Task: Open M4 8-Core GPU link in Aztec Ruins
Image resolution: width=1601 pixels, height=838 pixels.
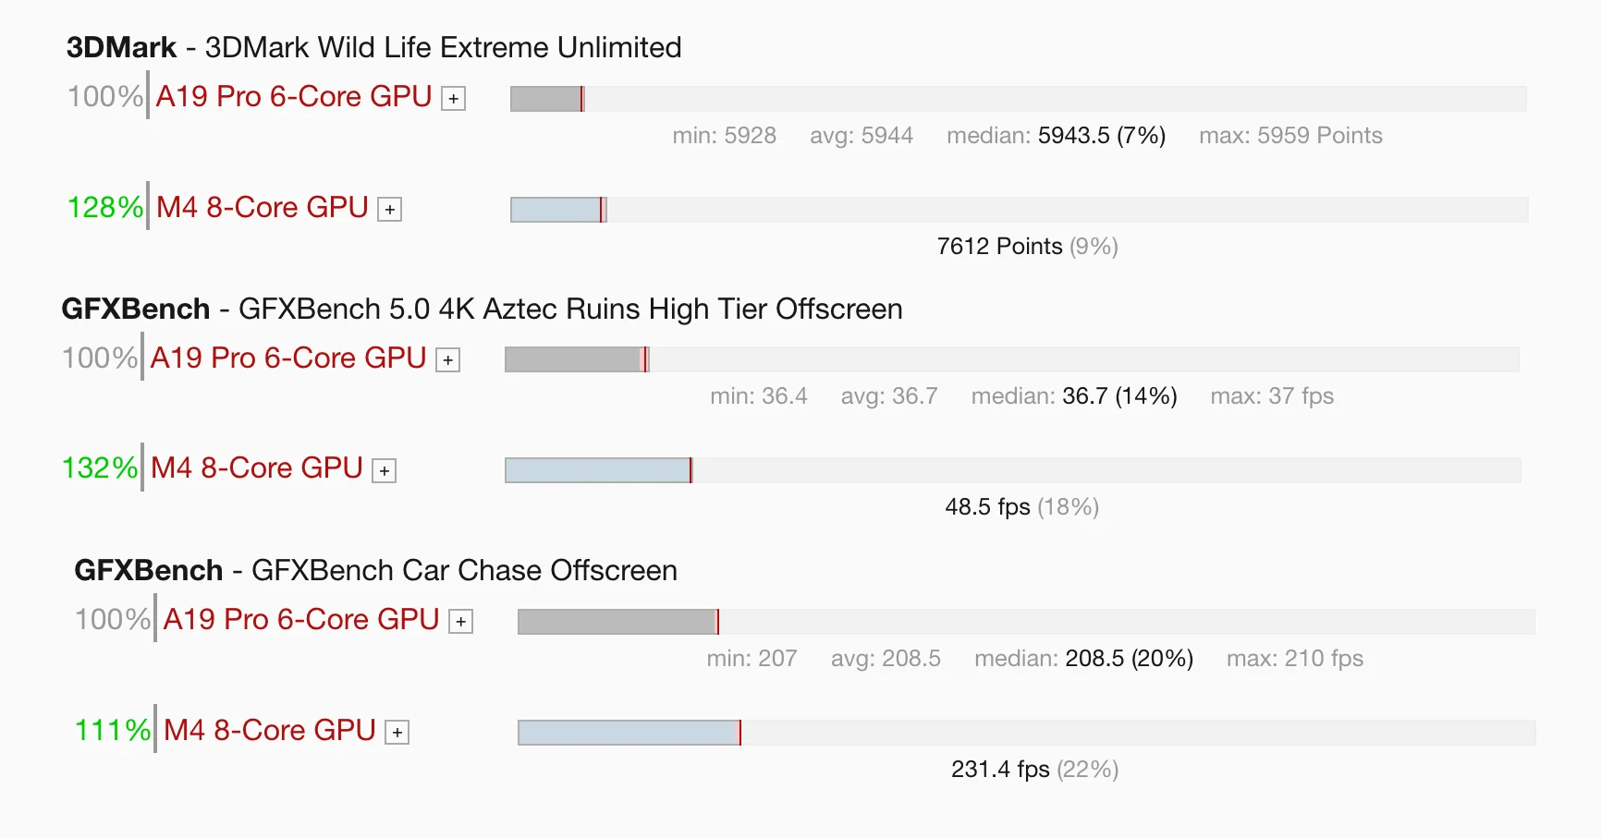Action: pos(256,468)
